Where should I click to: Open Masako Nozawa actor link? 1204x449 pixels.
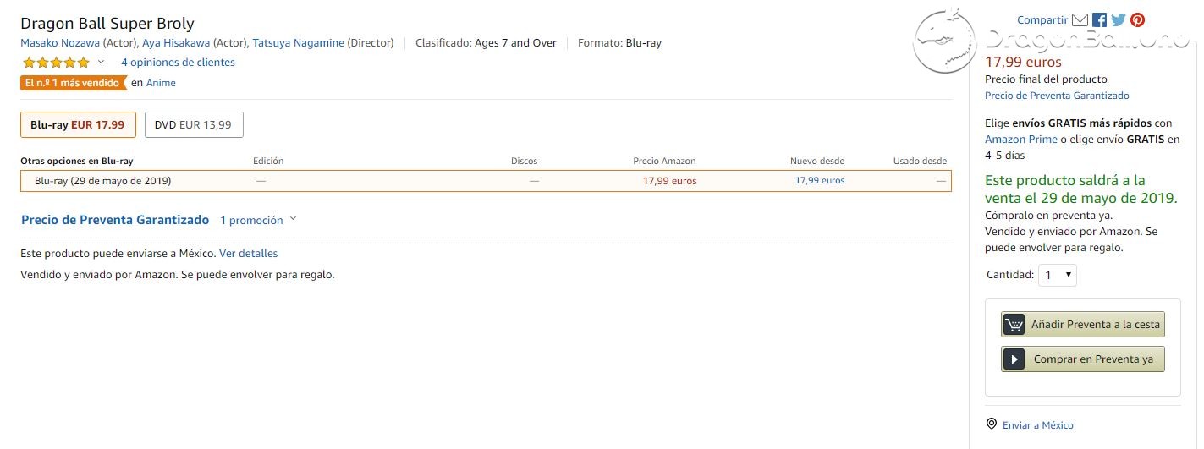(x=60, y=42)
